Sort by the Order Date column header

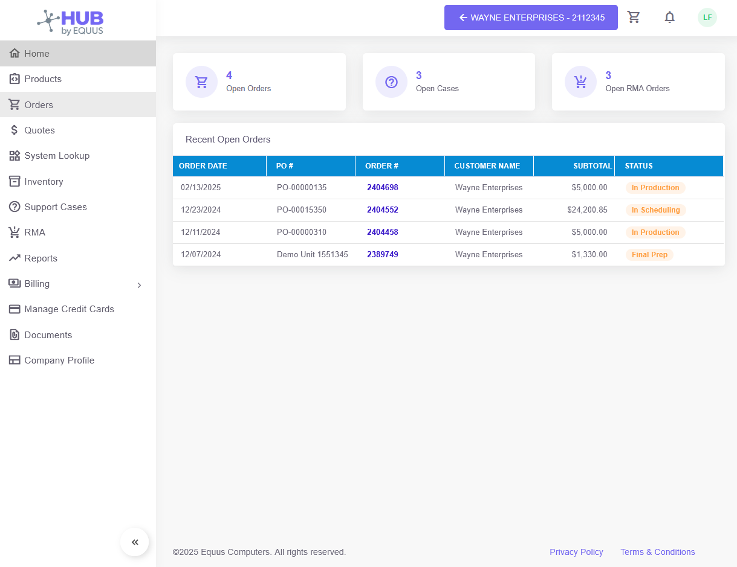[x=219, y=166]
